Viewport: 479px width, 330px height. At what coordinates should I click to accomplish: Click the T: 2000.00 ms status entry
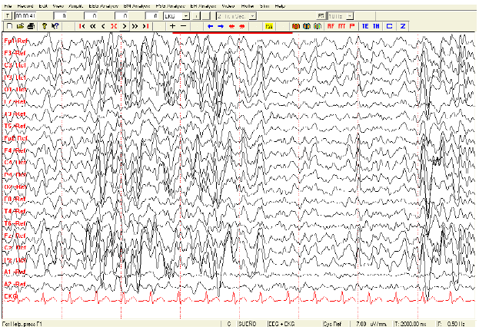[411, 324]
